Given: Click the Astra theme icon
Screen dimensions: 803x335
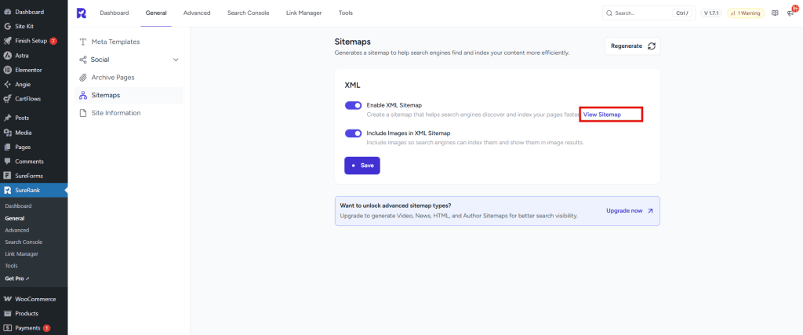Looking at the screenshot, I should coord(7,56).
